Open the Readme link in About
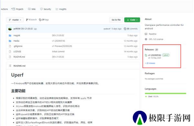 [x=153, y=34]
